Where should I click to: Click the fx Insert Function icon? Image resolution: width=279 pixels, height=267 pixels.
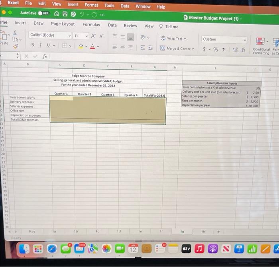pos(45,57)
